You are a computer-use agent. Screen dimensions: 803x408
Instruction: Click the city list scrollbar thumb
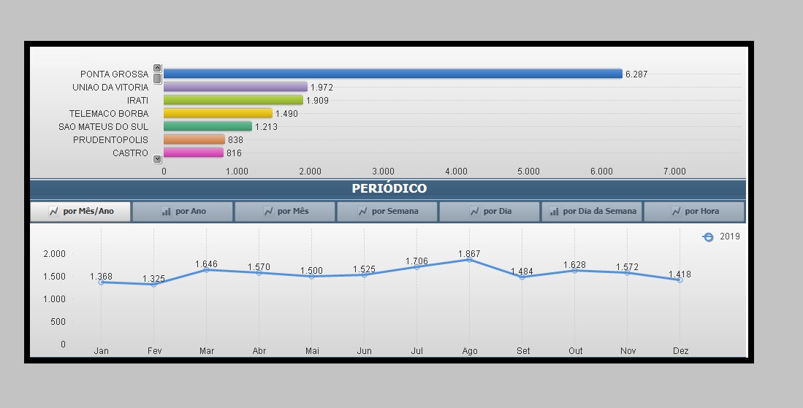157,78
